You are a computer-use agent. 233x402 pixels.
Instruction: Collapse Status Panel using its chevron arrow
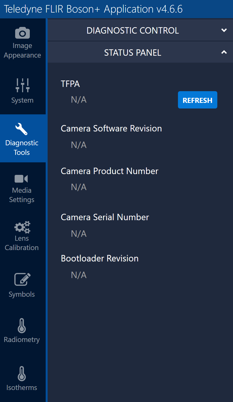tap(224, 52)
